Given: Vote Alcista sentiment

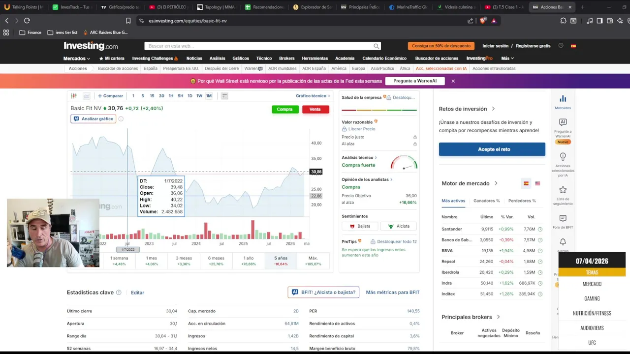Looking at the screenshot, I should (399, 226).
